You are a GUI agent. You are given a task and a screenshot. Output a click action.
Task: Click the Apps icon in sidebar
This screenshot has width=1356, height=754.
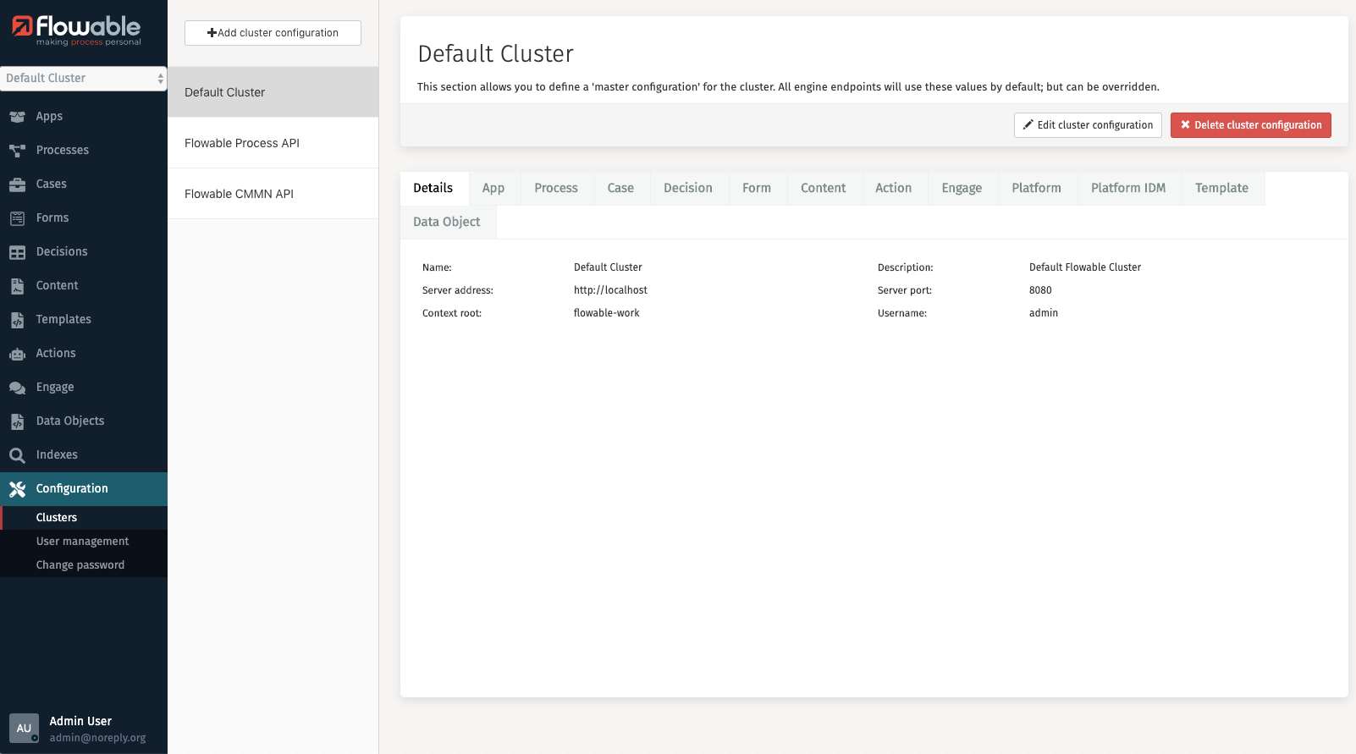pos(17,117)
